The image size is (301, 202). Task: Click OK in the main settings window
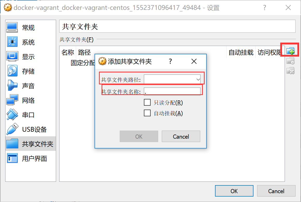click(234, 191)
